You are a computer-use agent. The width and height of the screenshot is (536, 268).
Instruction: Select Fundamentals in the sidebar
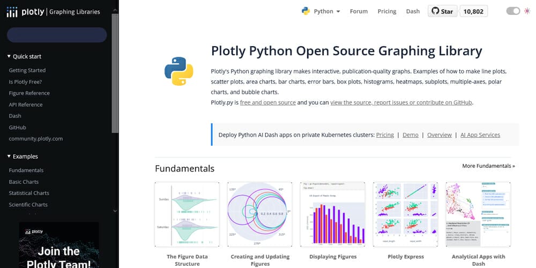point(26,170)
